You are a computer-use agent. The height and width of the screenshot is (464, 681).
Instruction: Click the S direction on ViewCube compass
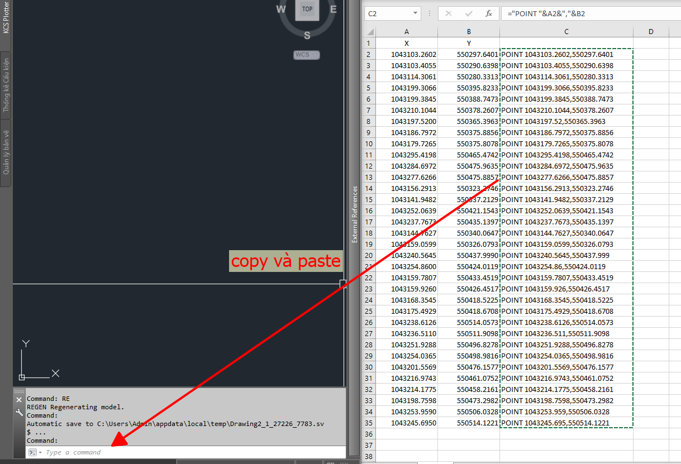[x=307, y=36]
